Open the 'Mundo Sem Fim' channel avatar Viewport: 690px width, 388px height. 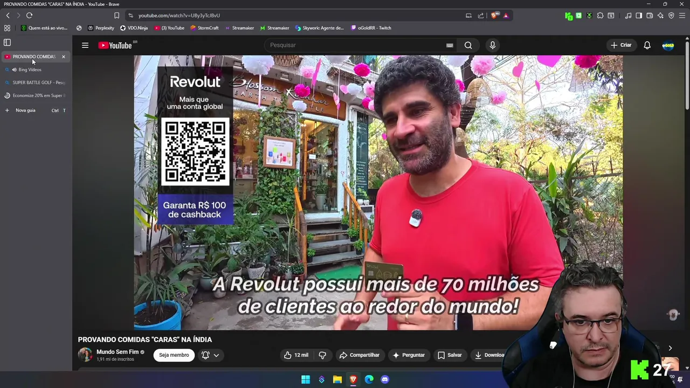(85, 355)
